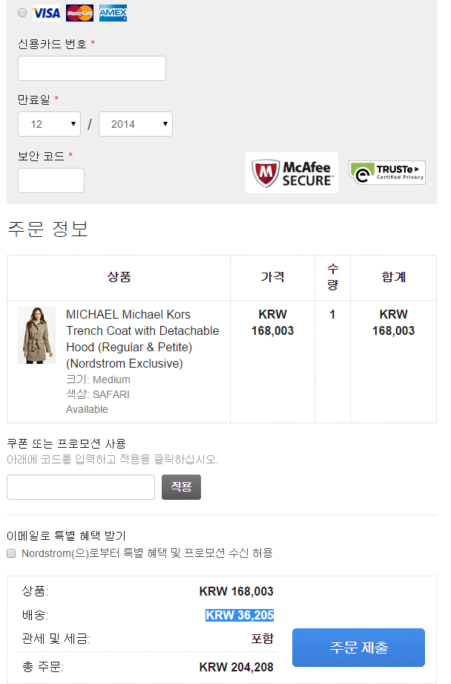
Task: Click the coupon code input field
Action: pos(81,487)
